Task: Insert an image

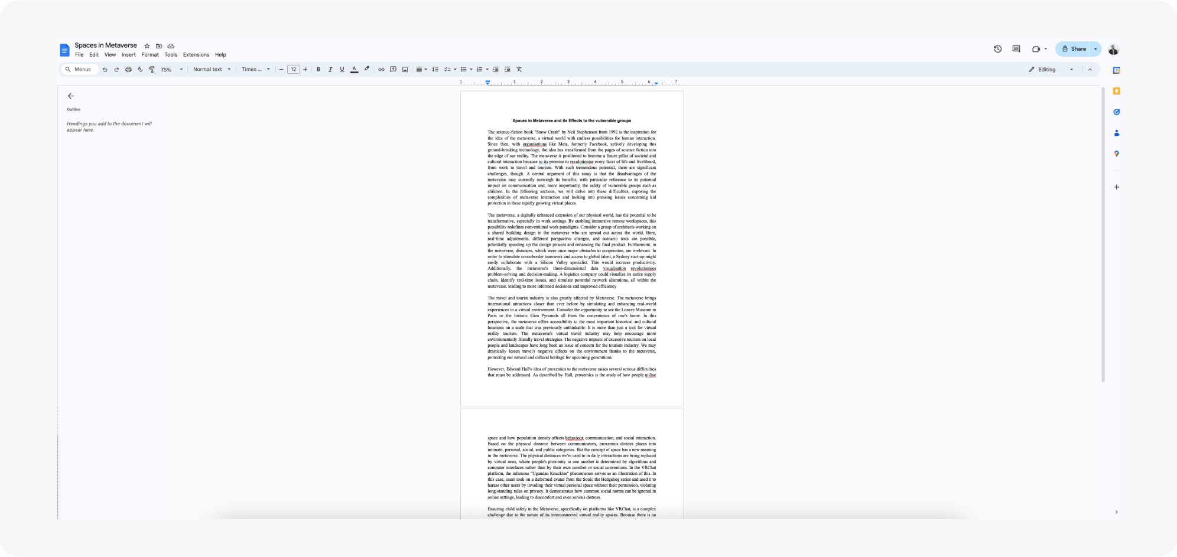Action: [x=405, y=70]
